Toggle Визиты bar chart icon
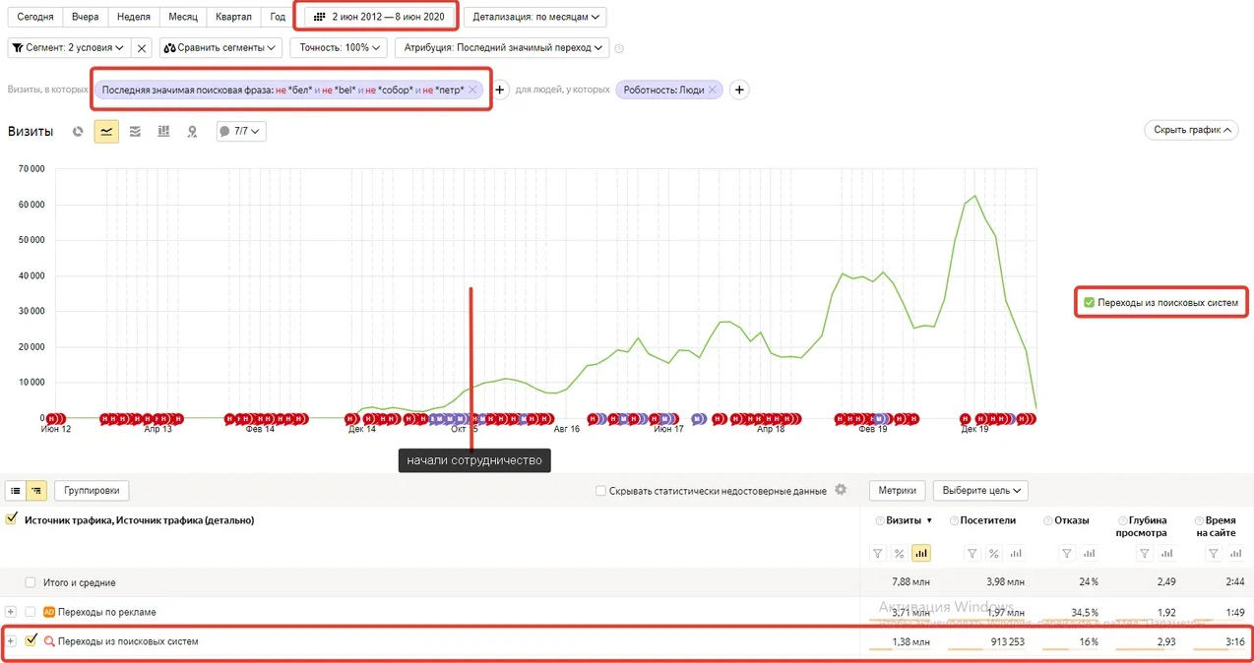Viewport: 1254px width, 663px height. (x=921, y=554)
